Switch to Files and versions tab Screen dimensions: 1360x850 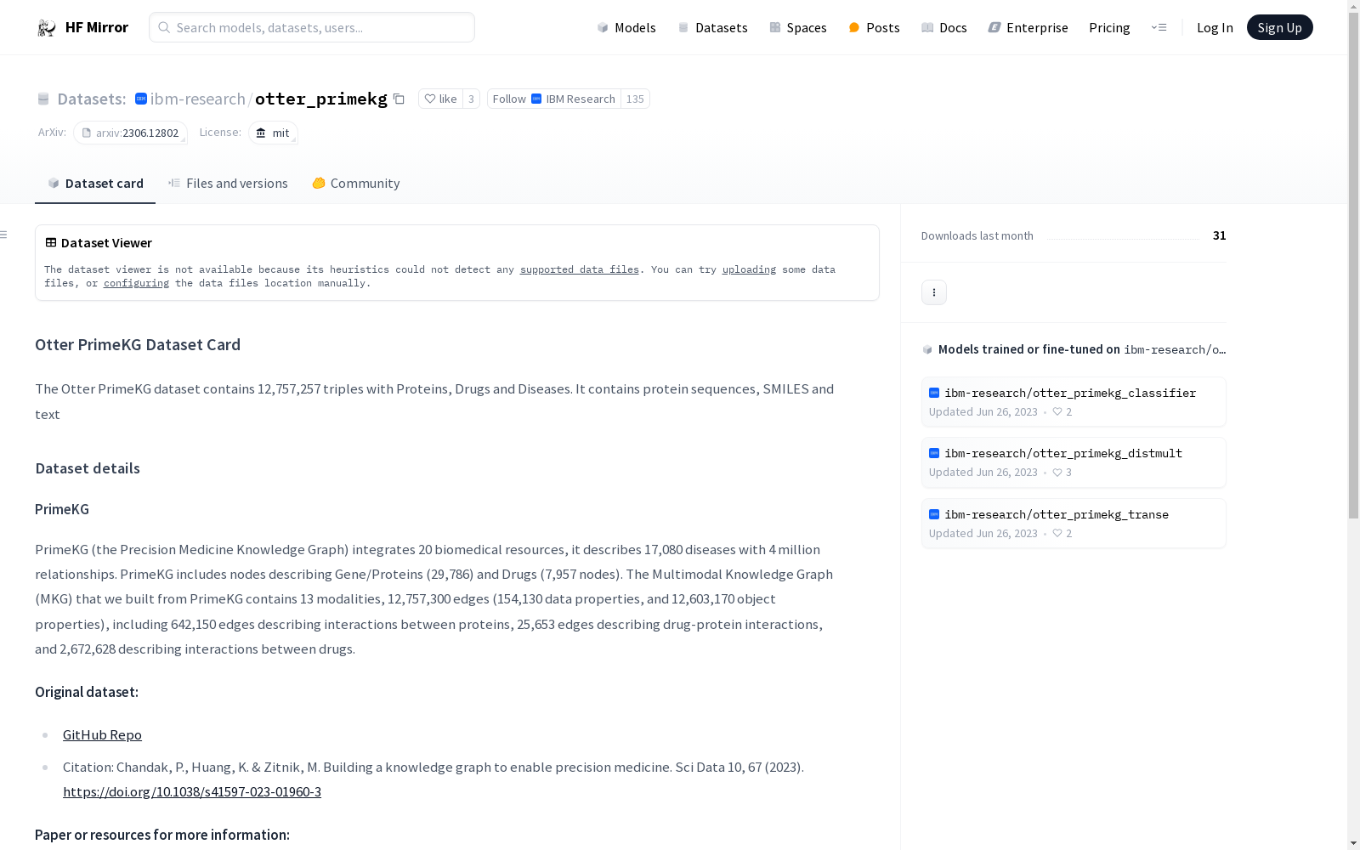tap(228, 183)
